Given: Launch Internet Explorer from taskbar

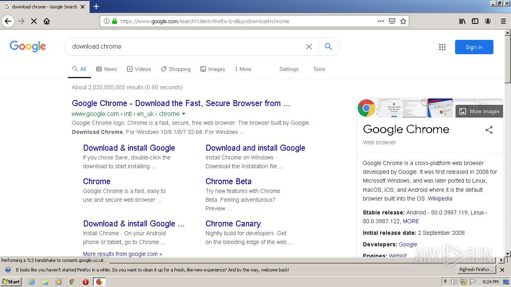Looking at the screenshot, I should (x=32, y=282).
